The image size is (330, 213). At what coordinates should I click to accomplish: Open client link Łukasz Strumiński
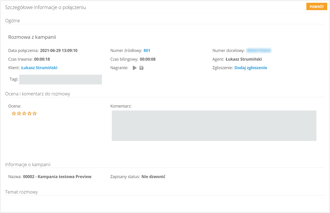pos(39,68)
